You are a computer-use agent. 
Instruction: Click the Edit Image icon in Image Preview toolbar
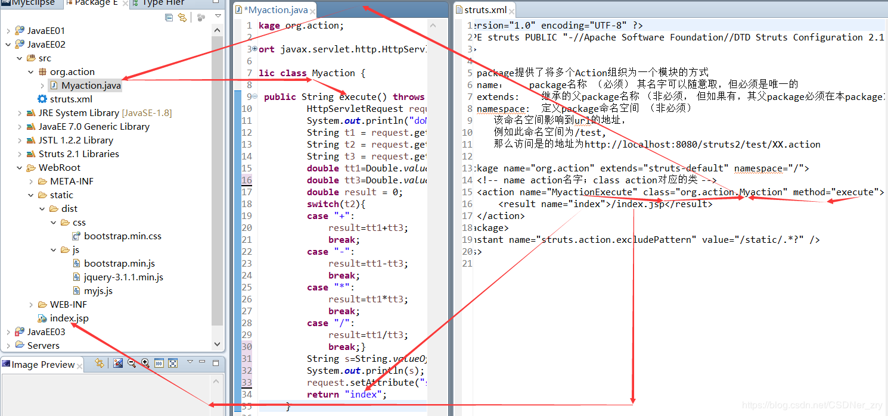117,364
